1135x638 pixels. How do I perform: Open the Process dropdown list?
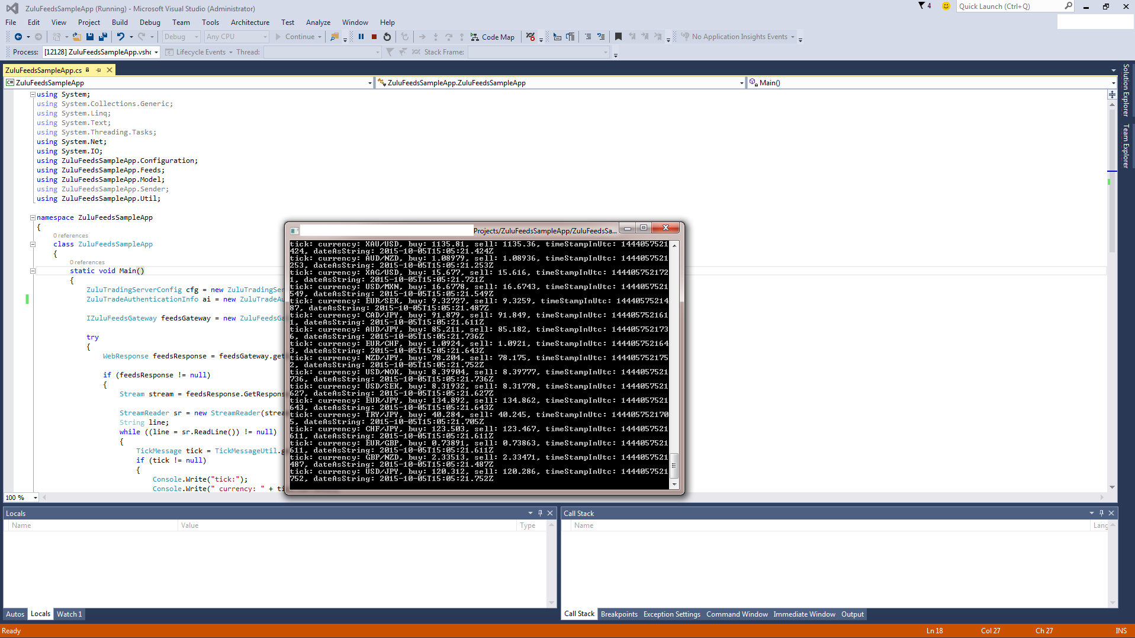pos(156,52)
